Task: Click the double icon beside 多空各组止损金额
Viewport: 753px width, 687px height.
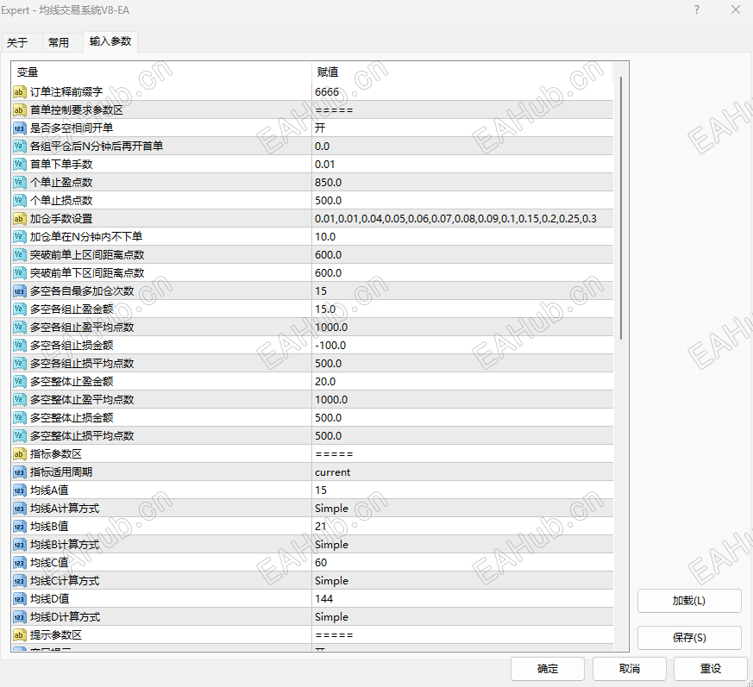Action: [19, 346]
